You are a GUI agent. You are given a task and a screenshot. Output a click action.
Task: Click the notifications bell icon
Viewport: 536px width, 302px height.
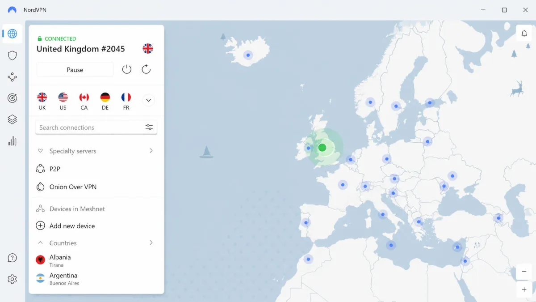(524, 34)
